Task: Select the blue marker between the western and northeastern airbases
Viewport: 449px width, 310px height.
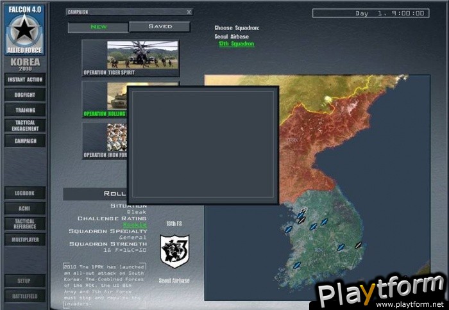Action: (x=313, y=227)
